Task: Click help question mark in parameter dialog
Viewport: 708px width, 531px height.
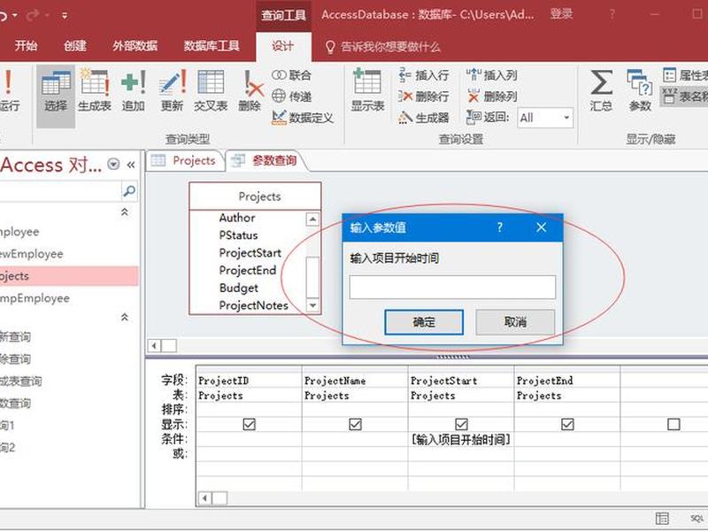Action: [500, 227]
